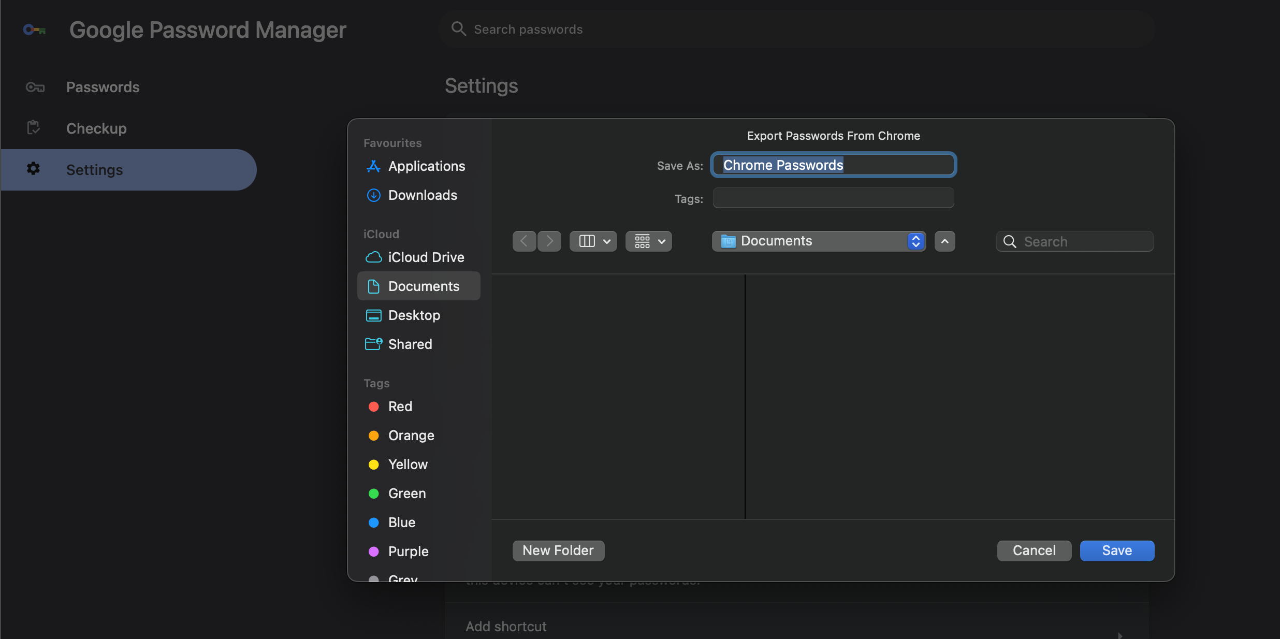
Task: Click the Google Password Manager key logo
Action: click(35, 30)
